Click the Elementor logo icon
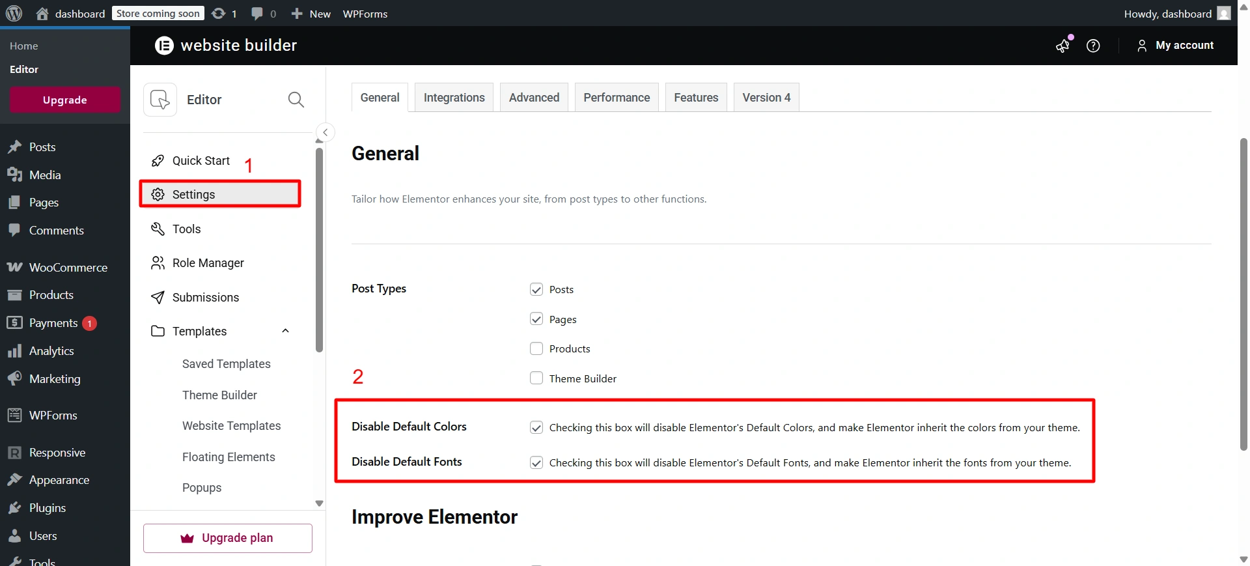The width and height of the screenshot is (1250, 566). click(x=164, y=45)
